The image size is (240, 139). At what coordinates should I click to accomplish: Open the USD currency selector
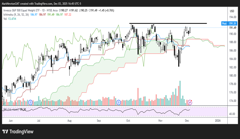click(232, 11)
